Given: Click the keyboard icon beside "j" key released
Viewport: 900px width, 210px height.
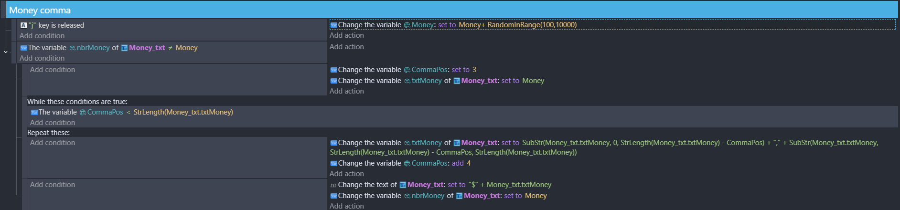Looking at the screenshot, I should pyautogui.click(x=23, y=25).
